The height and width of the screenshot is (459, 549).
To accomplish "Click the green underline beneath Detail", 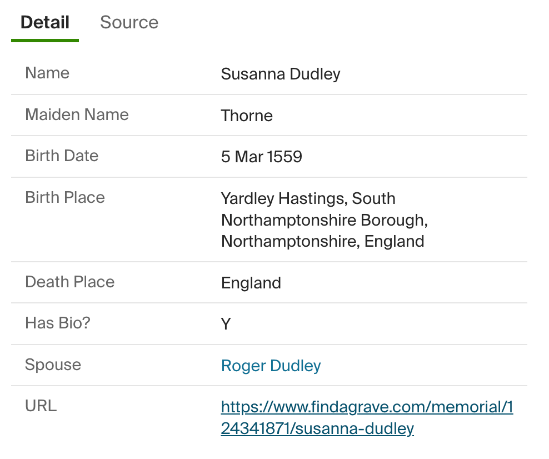I will coord(45,41).
